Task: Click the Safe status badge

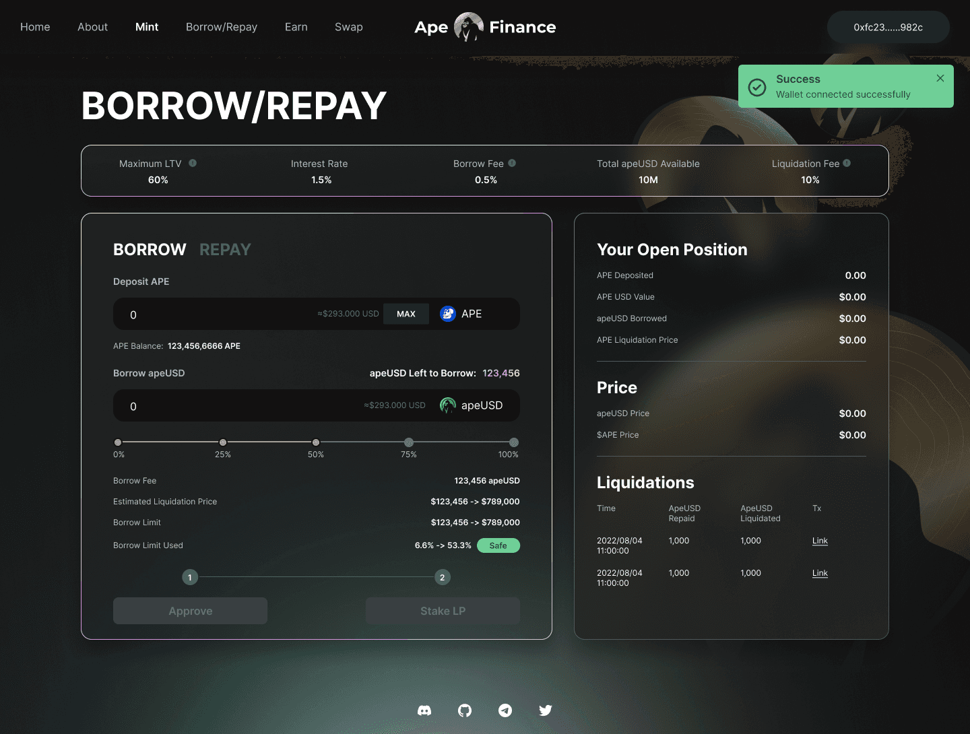Action: (498, 545)
